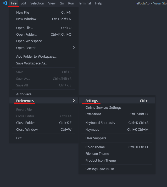Image resolution: width=167 pixels, height=187 pixels.
Task: Open the Run menu
Action: 71,3
